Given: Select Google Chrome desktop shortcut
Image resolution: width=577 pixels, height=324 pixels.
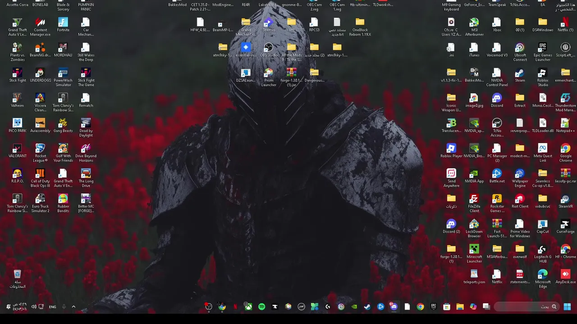Looking at the screenshot, I should coord(566,153).
